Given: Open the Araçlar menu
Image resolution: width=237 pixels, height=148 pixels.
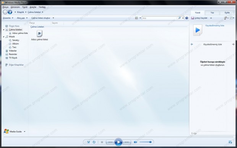Looking at the screenshot, I should click(33, 7).
